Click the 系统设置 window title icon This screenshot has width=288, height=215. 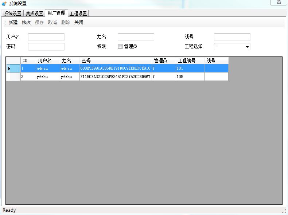pyautogui.click(x=4, y=4)
